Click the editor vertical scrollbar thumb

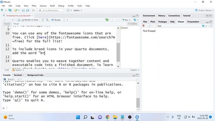pyautogui.click(x=118, y=52)
